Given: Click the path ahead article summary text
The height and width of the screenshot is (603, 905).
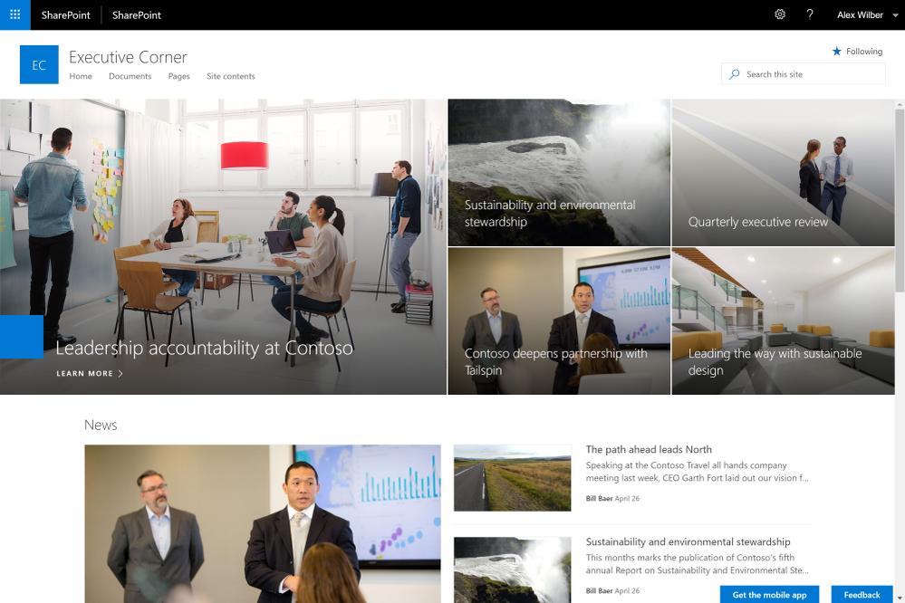Looking at the screenshot, I should pos(698,472).
